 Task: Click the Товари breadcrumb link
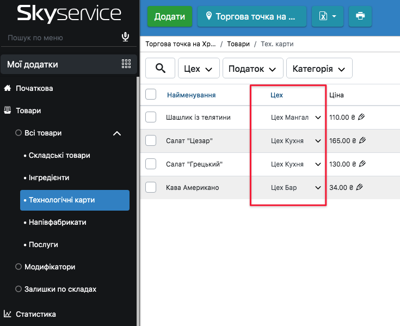[239, 44]
